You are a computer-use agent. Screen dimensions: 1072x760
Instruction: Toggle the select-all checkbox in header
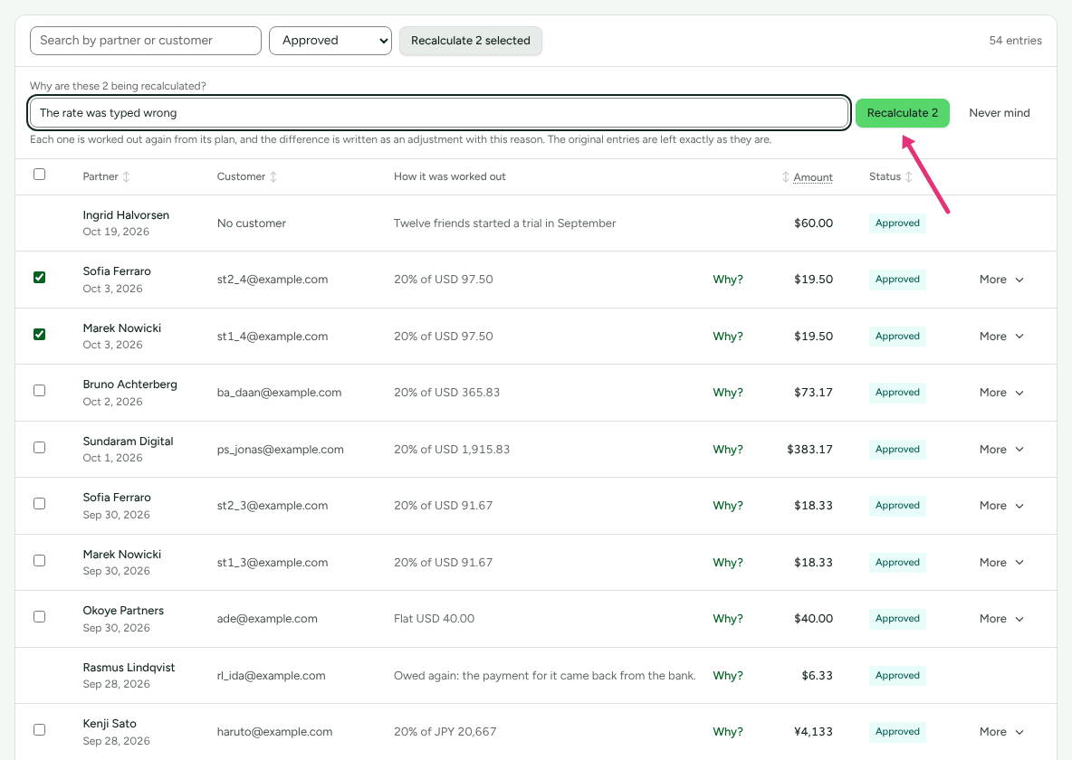coord(40,175)
